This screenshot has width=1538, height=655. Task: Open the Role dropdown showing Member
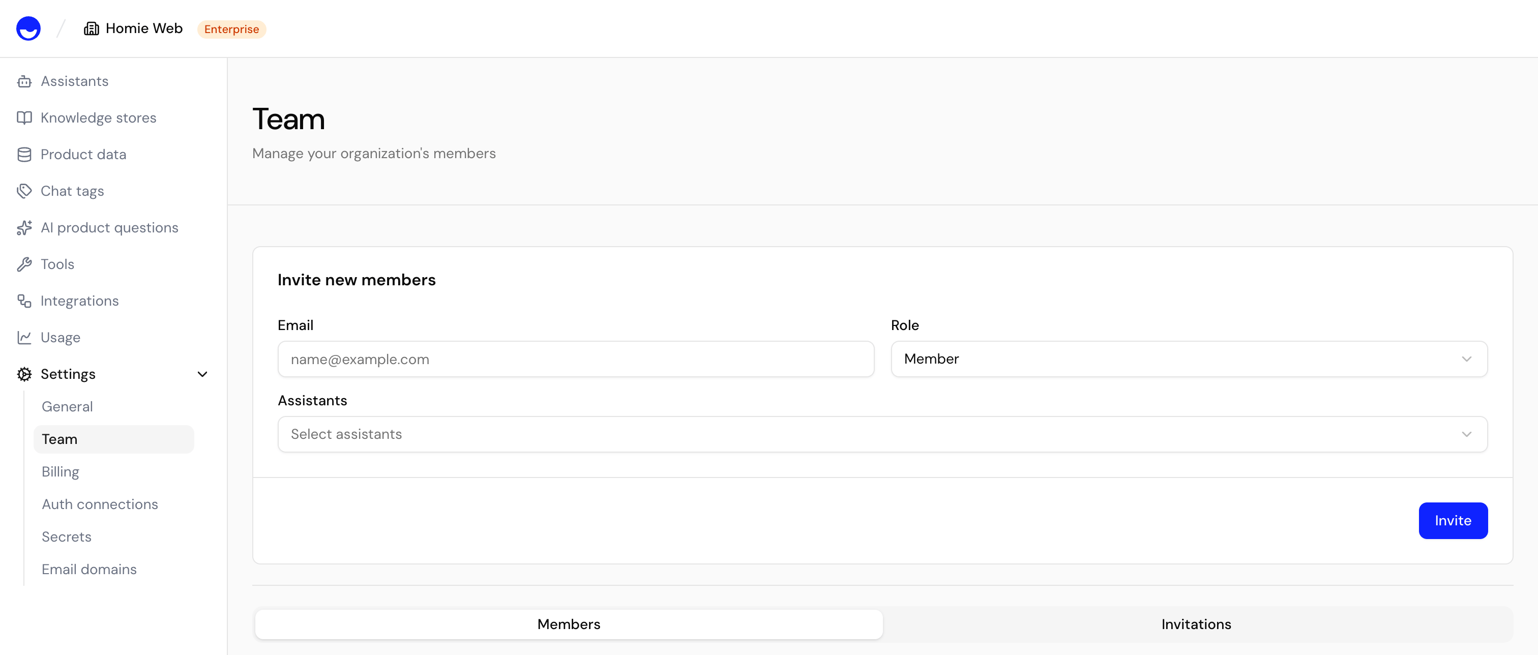coord(1189,359)
